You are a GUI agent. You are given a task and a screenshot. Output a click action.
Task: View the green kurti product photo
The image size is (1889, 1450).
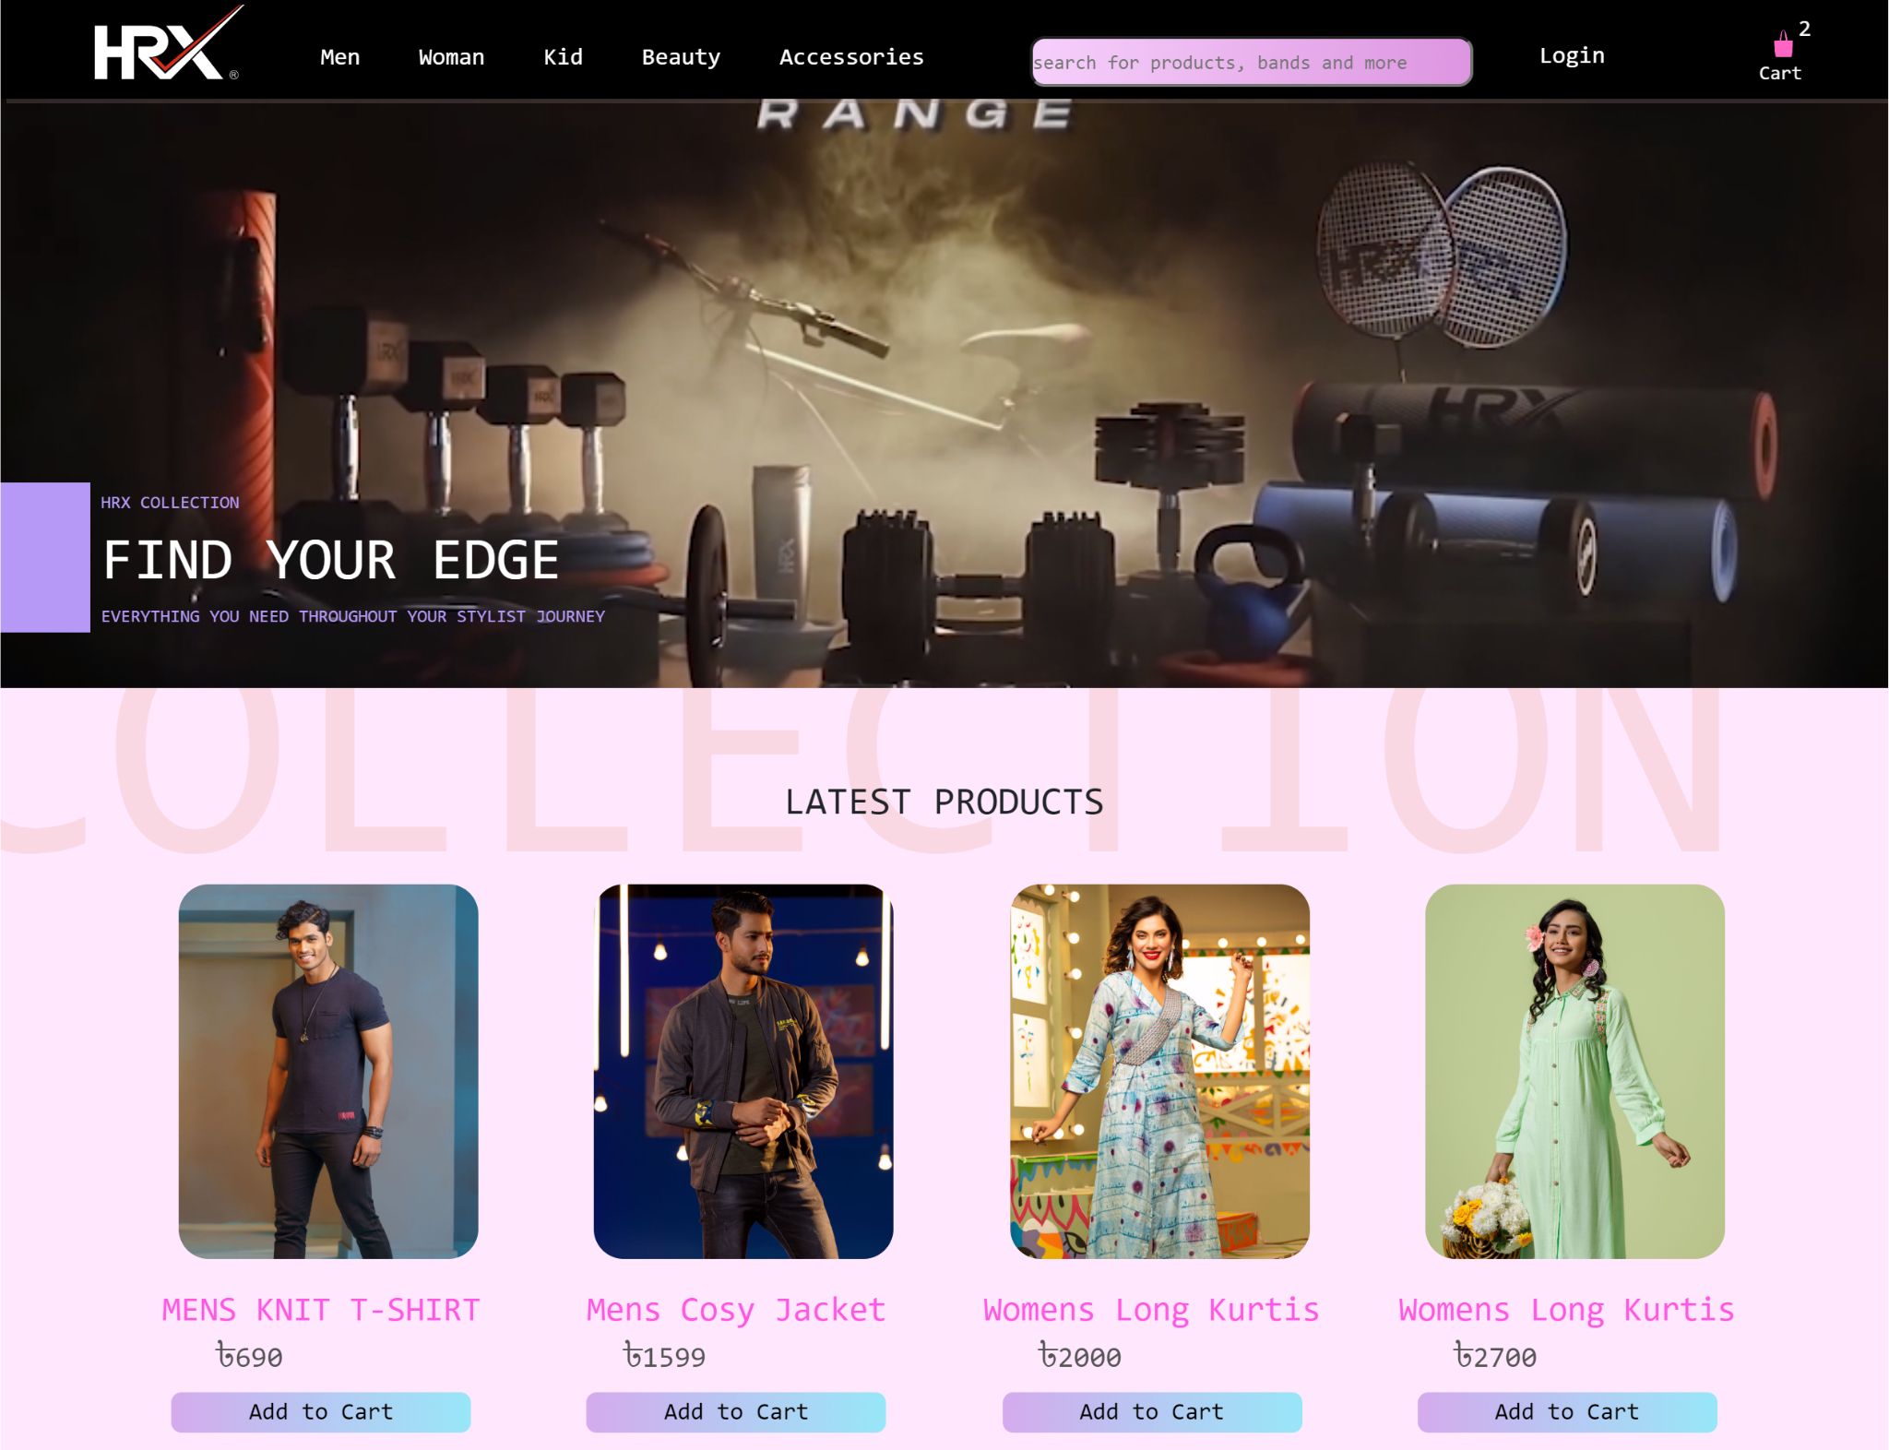(x=1574, y=1071)
